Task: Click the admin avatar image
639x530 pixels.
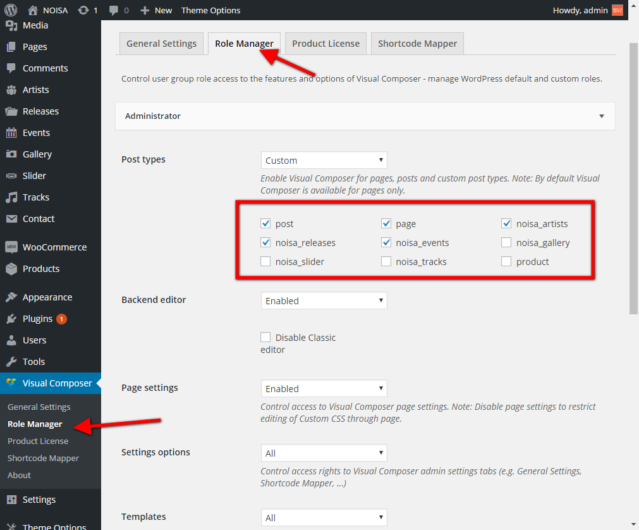Action: (x=618, y=10)
